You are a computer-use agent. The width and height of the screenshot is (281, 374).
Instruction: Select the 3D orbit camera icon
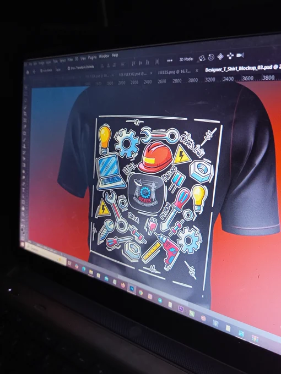202,58
